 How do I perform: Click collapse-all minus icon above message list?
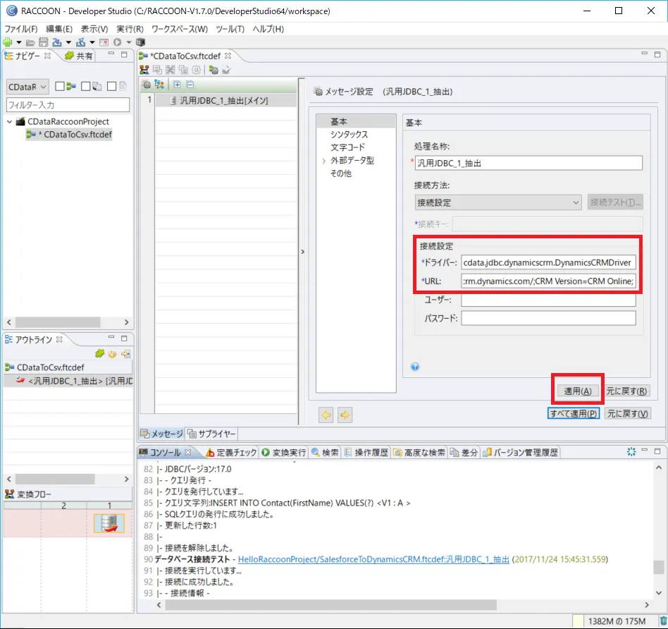coord(190,85)
